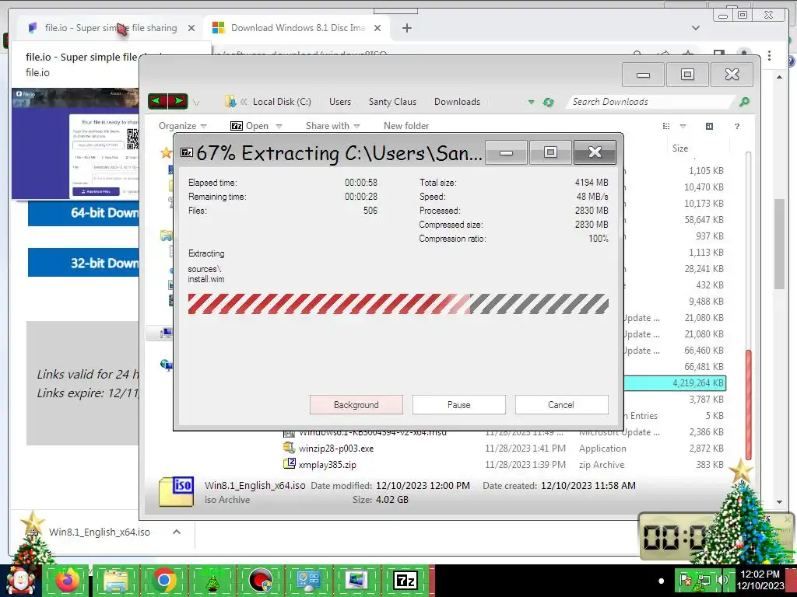This screenshot has width=797, height=597.
Task: Change view with the view icon
Action: coord(666,126)
